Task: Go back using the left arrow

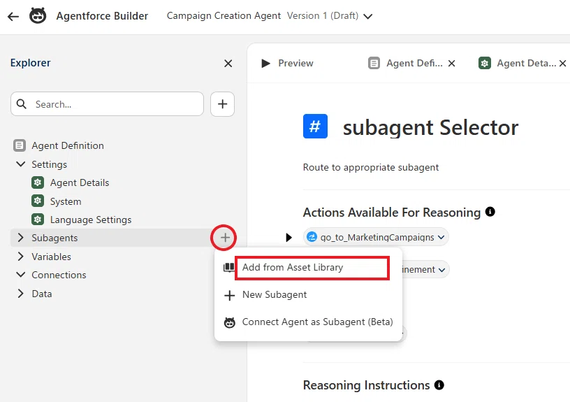Action: pyautogui.click(x=13, y=16)
